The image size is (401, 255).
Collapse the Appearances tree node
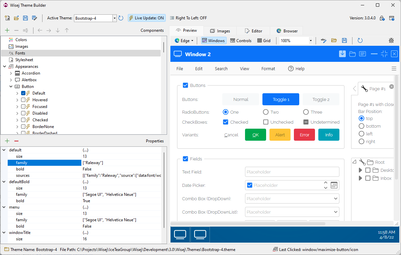[5, 67]
